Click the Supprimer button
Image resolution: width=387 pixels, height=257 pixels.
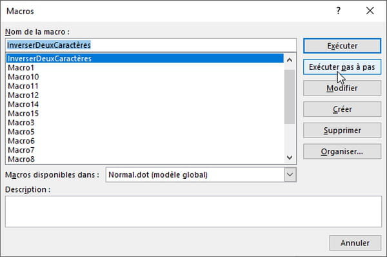click(x=342, y=130)
